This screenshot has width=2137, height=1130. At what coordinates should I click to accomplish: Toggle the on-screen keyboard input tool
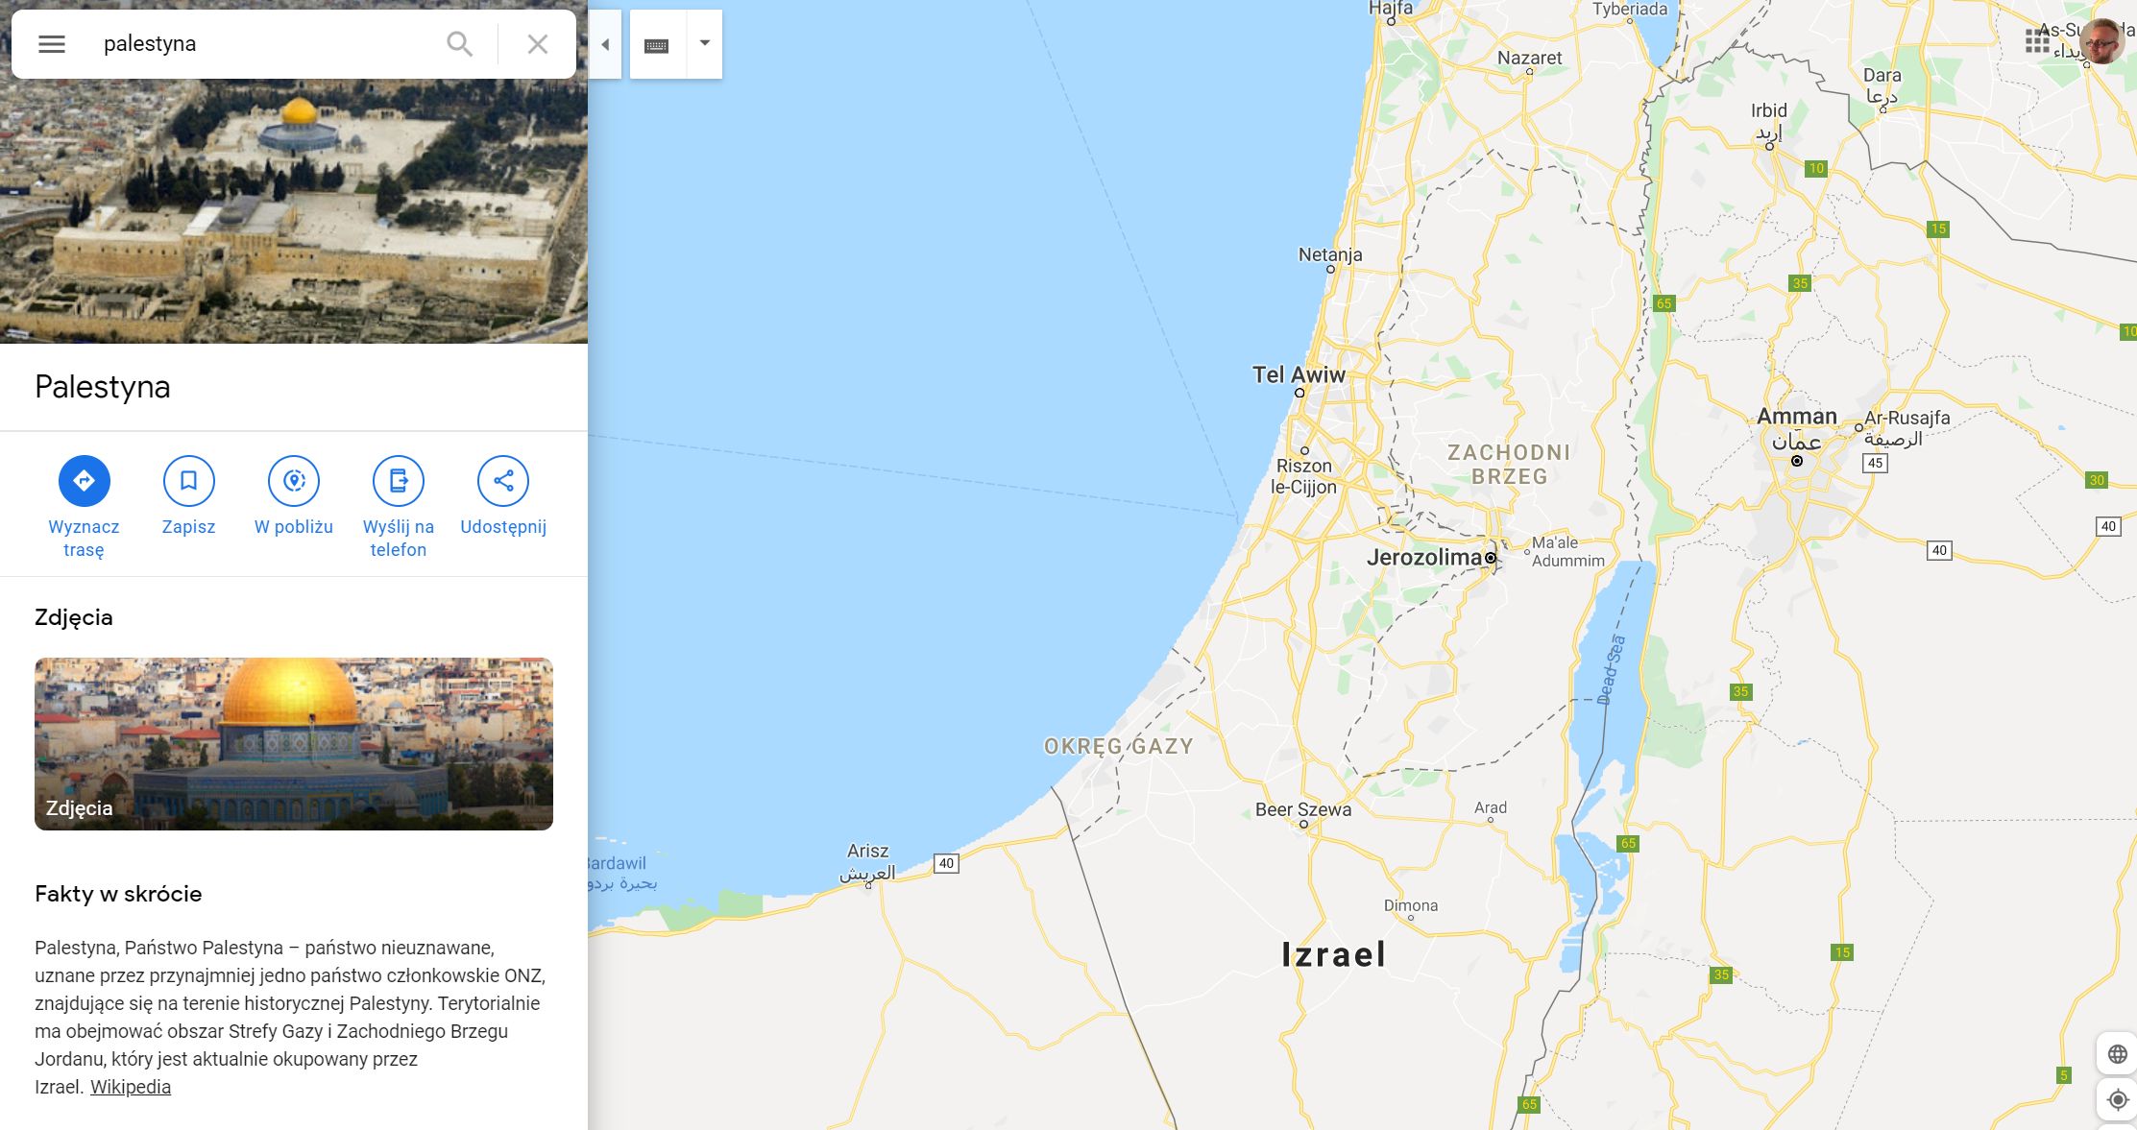click(x=657, y=45)
